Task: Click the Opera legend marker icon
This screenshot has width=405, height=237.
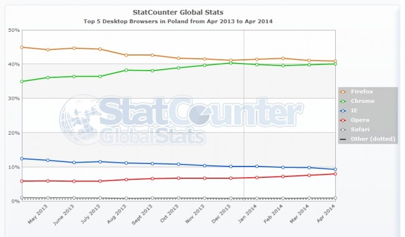Action: point(343,120)
